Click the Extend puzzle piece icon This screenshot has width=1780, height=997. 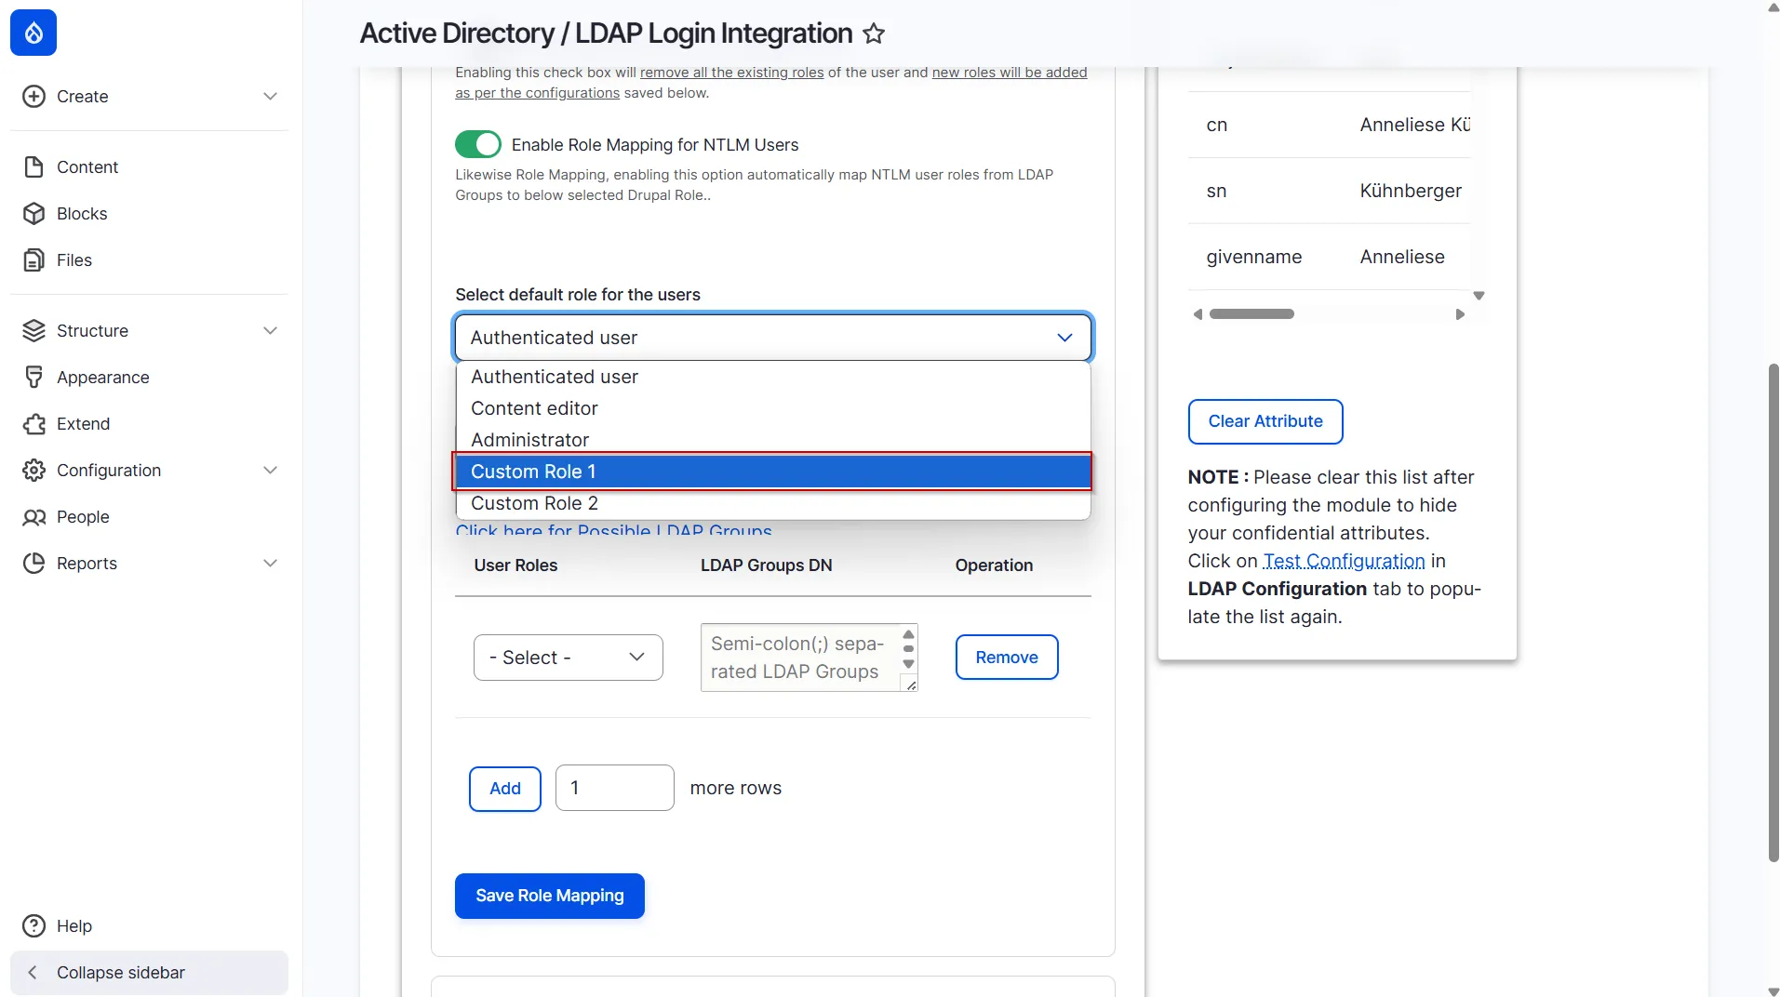pyautogui.click(x=33, y=424)
